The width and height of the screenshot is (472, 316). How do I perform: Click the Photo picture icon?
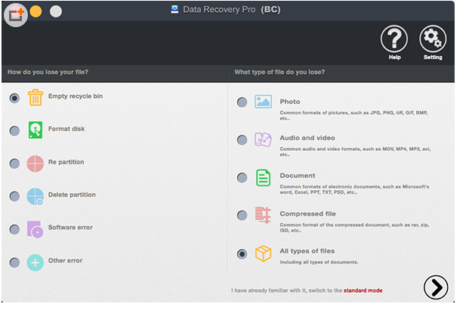point(263,102)
